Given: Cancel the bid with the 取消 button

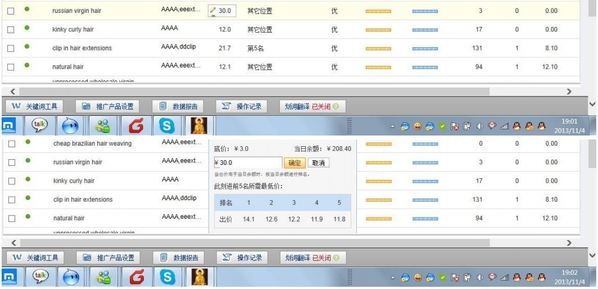Looking at the screenshot, I should 318,163.
